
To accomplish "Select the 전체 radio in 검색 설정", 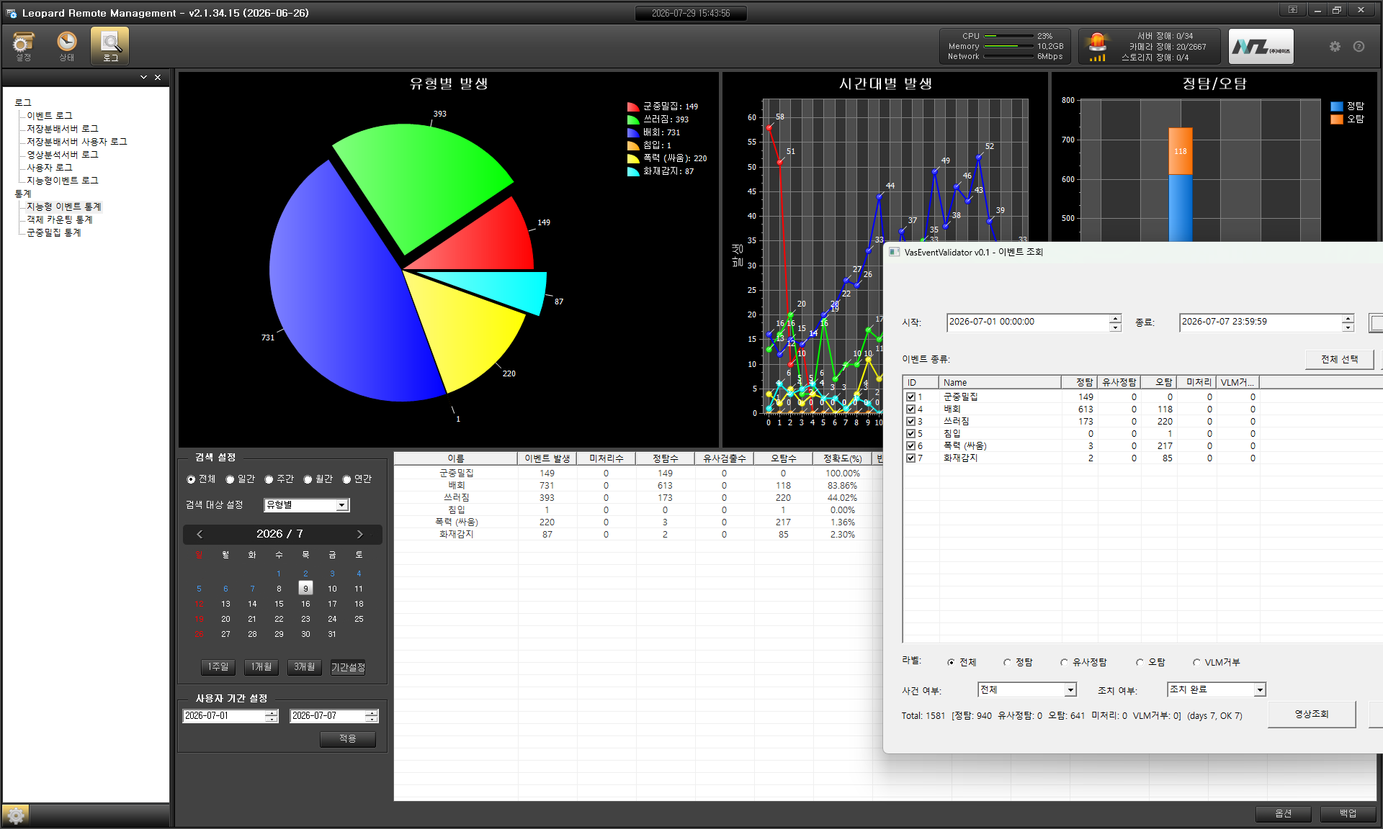I will click(x=191, y=479).
